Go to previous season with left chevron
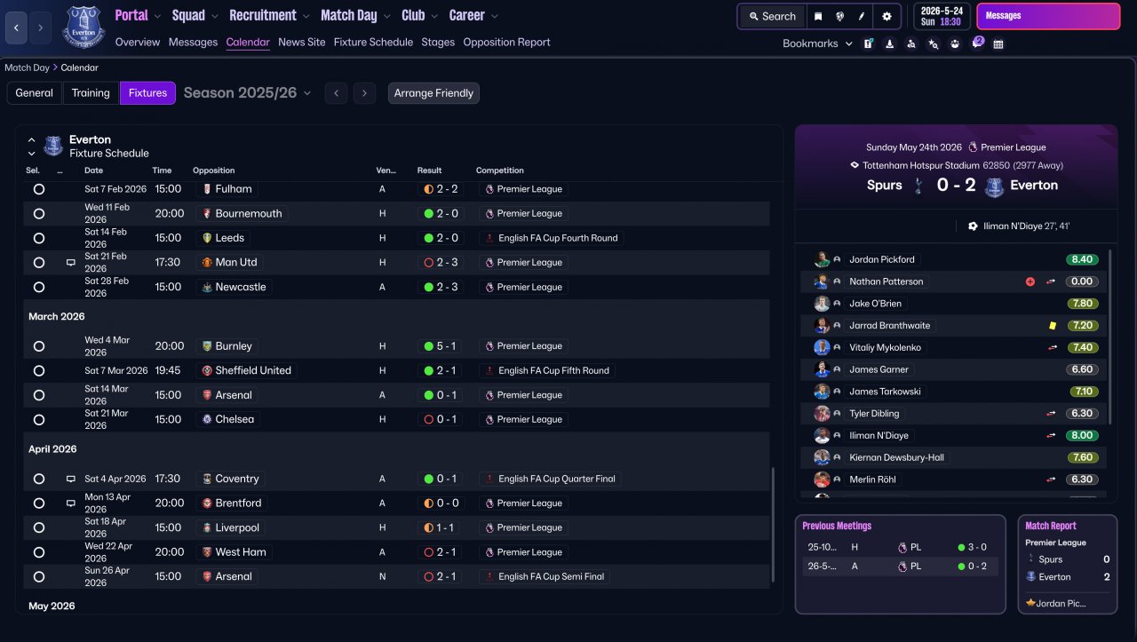Image resolution: width=1137 pixels, height=642 pixels. pyautogui.click(x=336, y=93)
